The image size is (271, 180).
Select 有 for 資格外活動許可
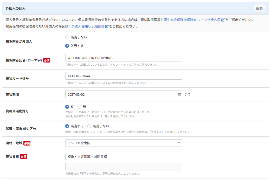click(67, 107)
